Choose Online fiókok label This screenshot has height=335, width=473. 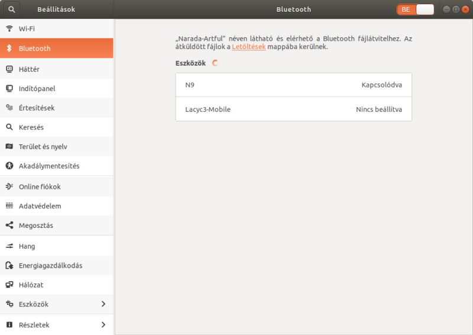[x=40, y=186]
